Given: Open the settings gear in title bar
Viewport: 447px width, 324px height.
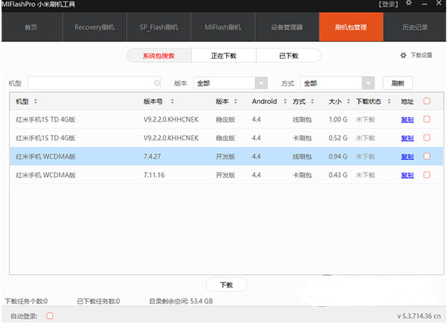Looking at the screenshot, I should pos(408,3).
